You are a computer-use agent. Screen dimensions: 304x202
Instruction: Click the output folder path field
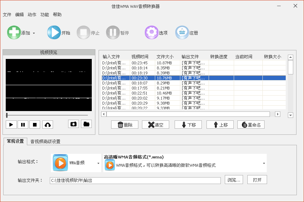pyautogui.click(x=135, y=180)
